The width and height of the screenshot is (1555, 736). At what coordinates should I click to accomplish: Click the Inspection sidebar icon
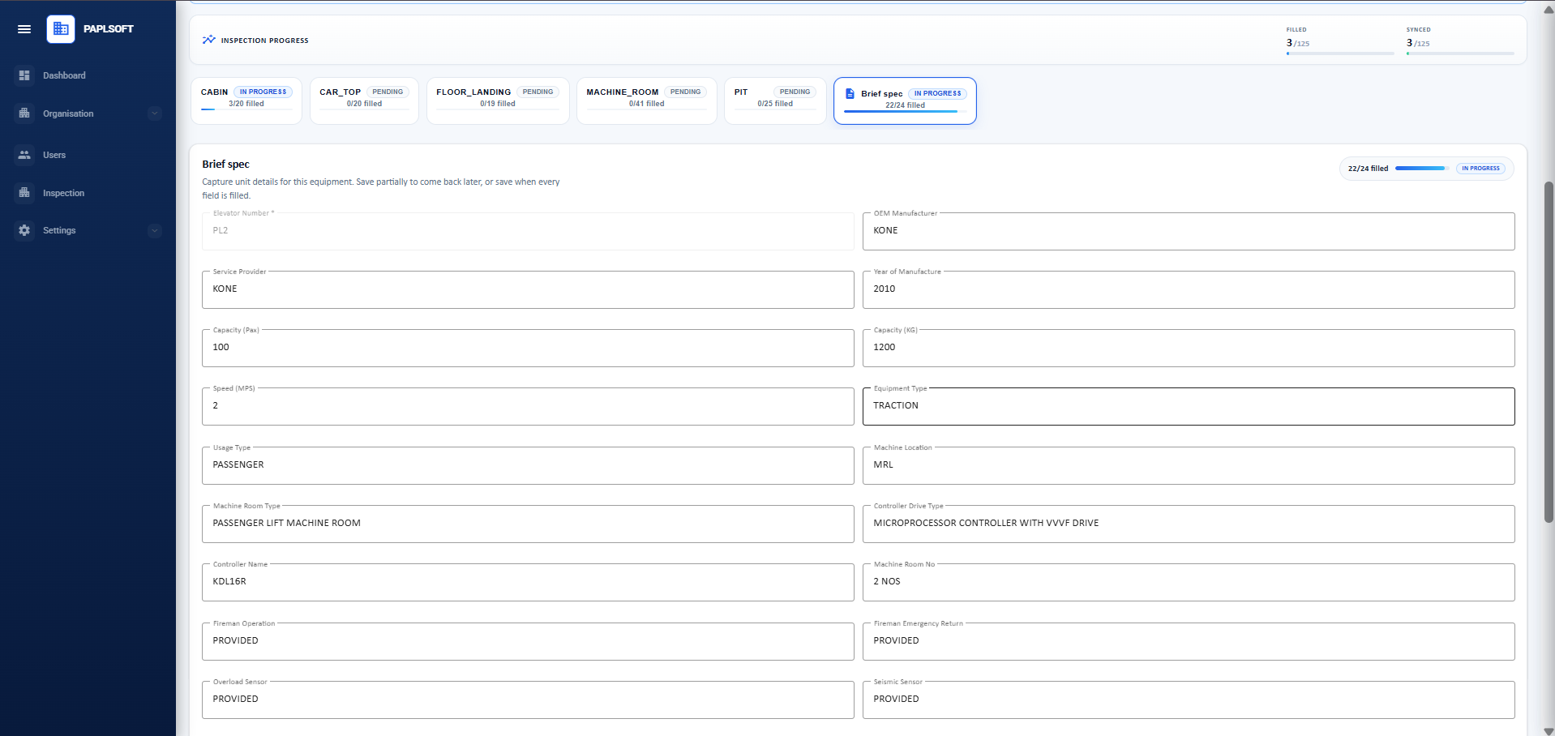coord(24,193)
